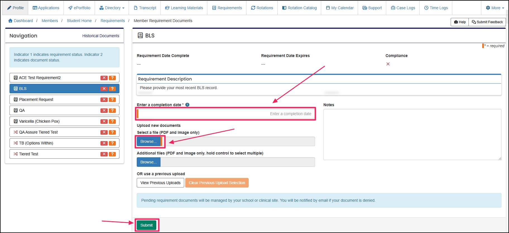Click the shuffle icon beside Tiered Test

(16, 154)
